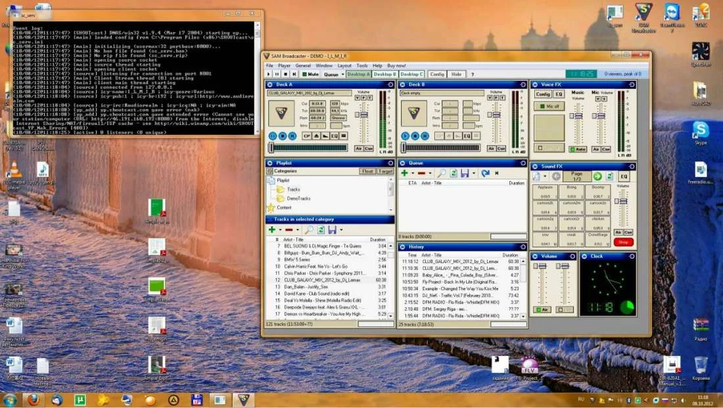Click the green plus in Queue panel
Screen dimensions: 723x408
click(405, 173)
